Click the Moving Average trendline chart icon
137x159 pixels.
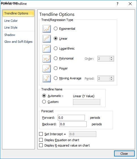point(47,79)
